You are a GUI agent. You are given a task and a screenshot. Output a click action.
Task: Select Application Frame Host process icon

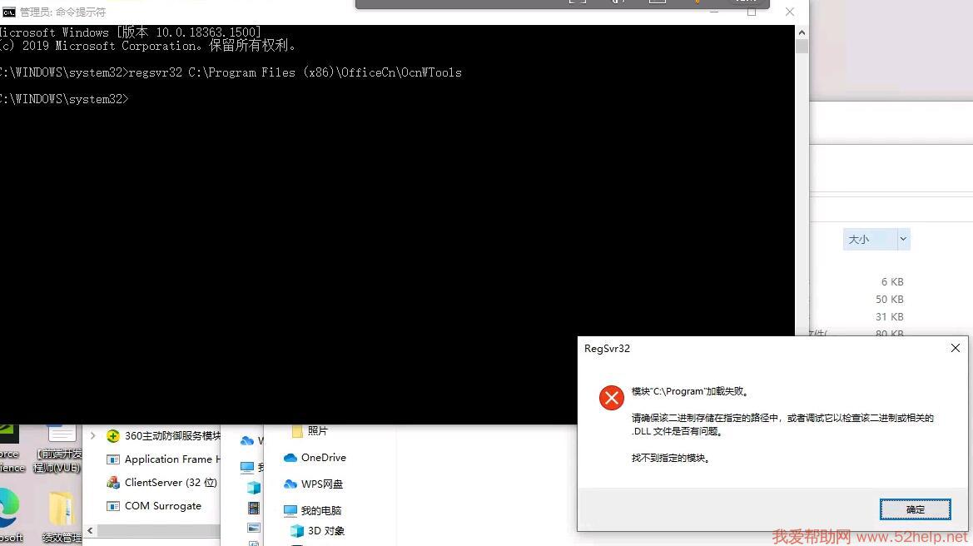click(x=113, y=459)
